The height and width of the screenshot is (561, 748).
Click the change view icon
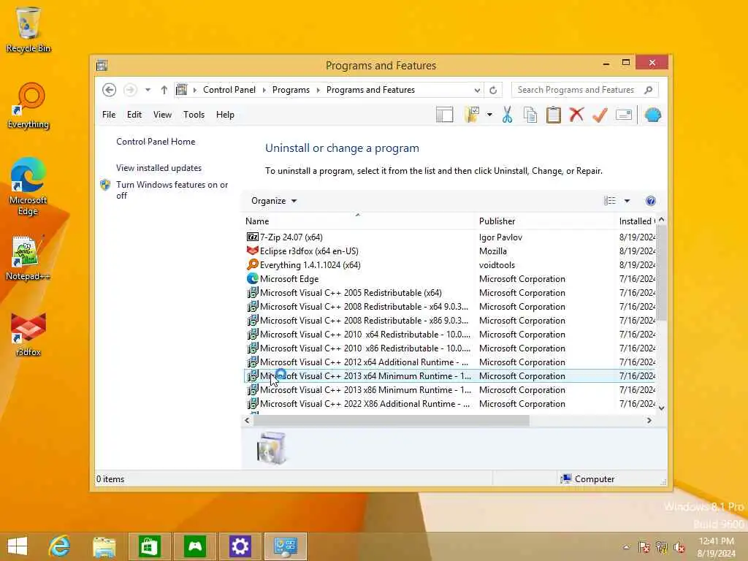click(x=610, y=201)
